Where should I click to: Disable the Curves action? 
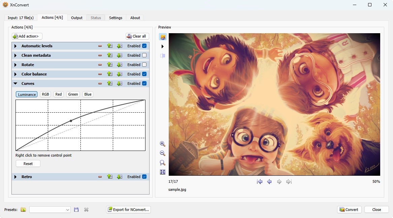[144, 84]
